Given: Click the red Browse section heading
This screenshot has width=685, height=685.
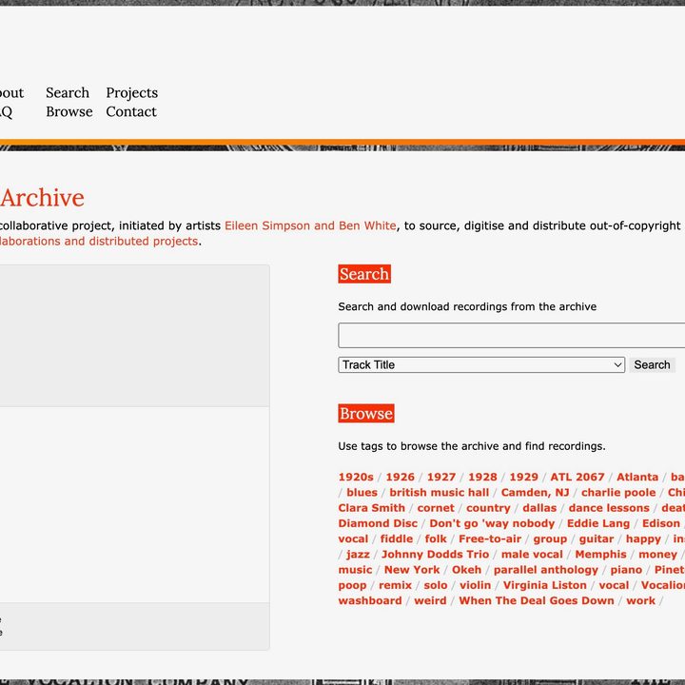Looking at the screenshot, I should [x=366, y=413].
